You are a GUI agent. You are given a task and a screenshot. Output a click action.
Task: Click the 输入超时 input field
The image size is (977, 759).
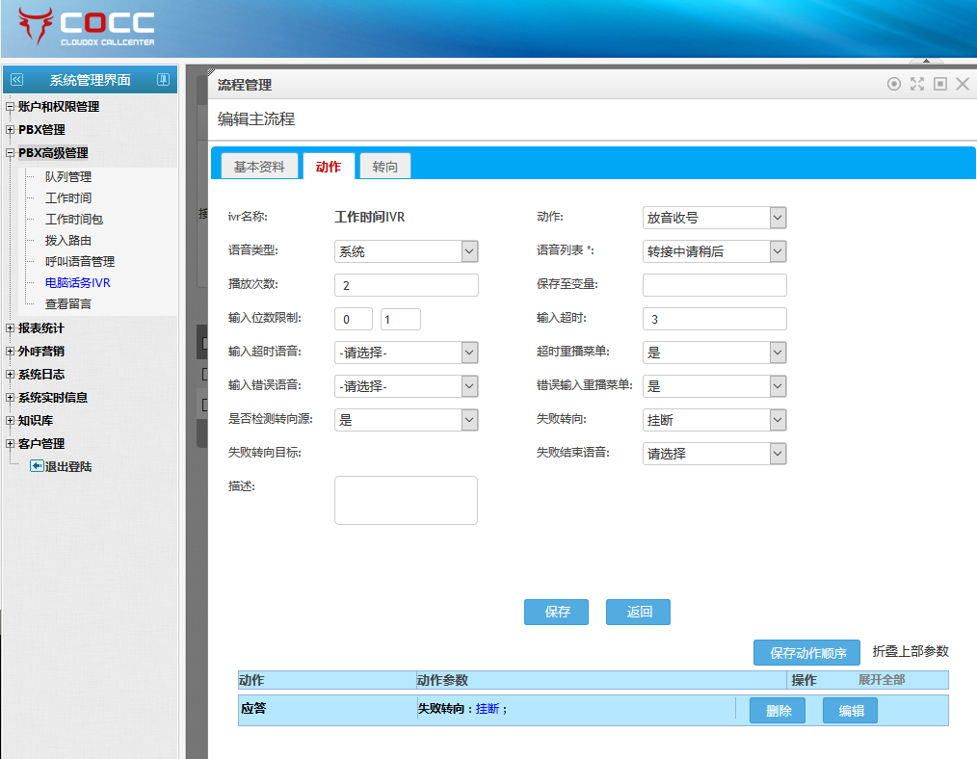[x=714, y=319]
